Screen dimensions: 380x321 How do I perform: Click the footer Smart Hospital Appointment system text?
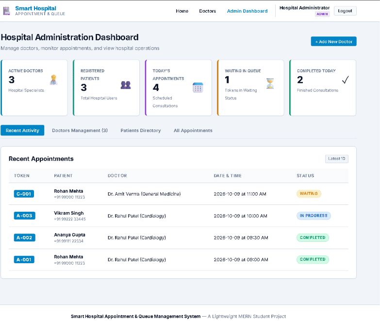136,317
